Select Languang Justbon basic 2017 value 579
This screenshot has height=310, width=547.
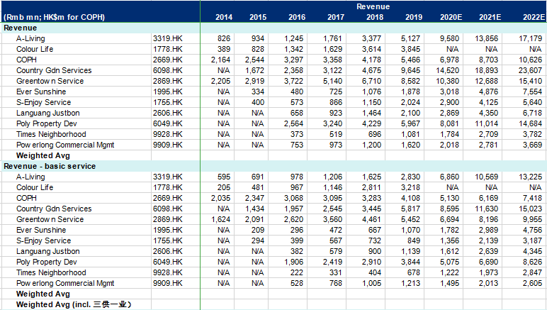tap(336, 251)
